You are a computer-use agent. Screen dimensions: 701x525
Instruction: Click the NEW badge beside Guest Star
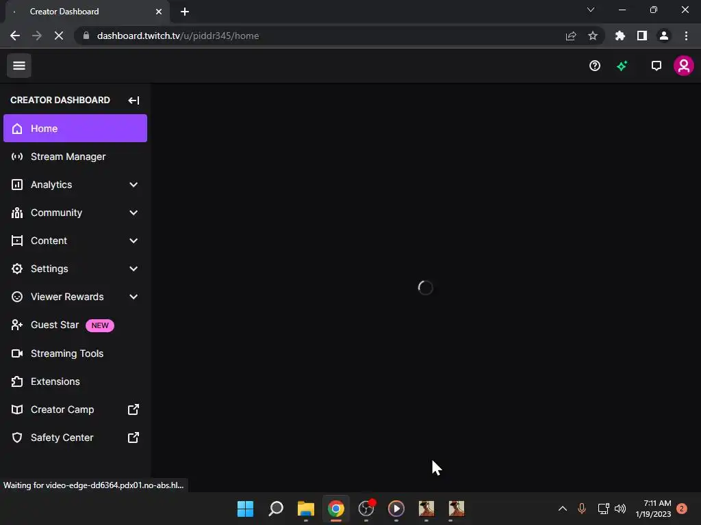coord(100,325)
